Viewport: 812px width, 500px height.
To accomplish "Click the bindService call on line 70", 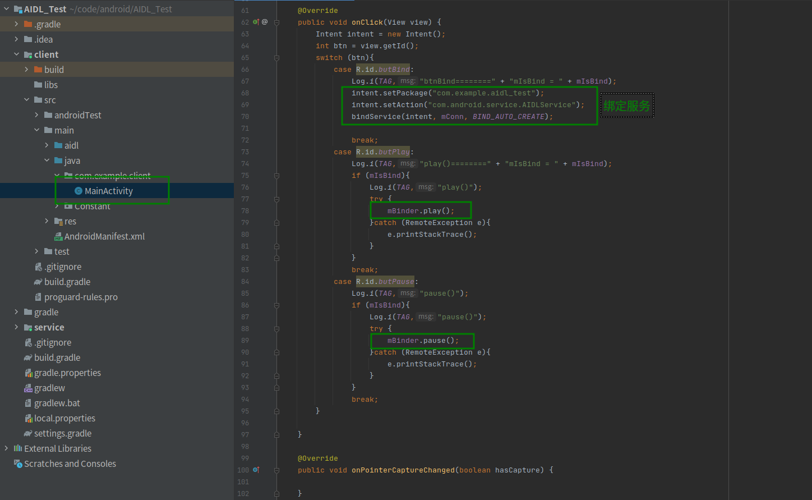I will 452,117.
